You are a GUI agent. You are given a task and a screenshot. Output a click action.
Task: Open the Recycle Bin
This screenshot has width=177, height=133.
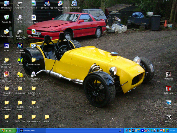(7, 19)
